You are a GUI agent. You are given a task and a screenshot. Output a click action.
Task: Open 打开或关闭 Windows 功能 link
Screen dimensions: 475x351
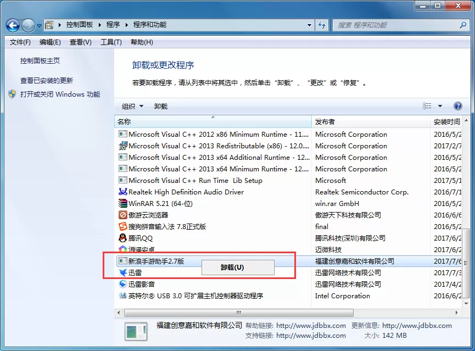[x=60, y=94]
